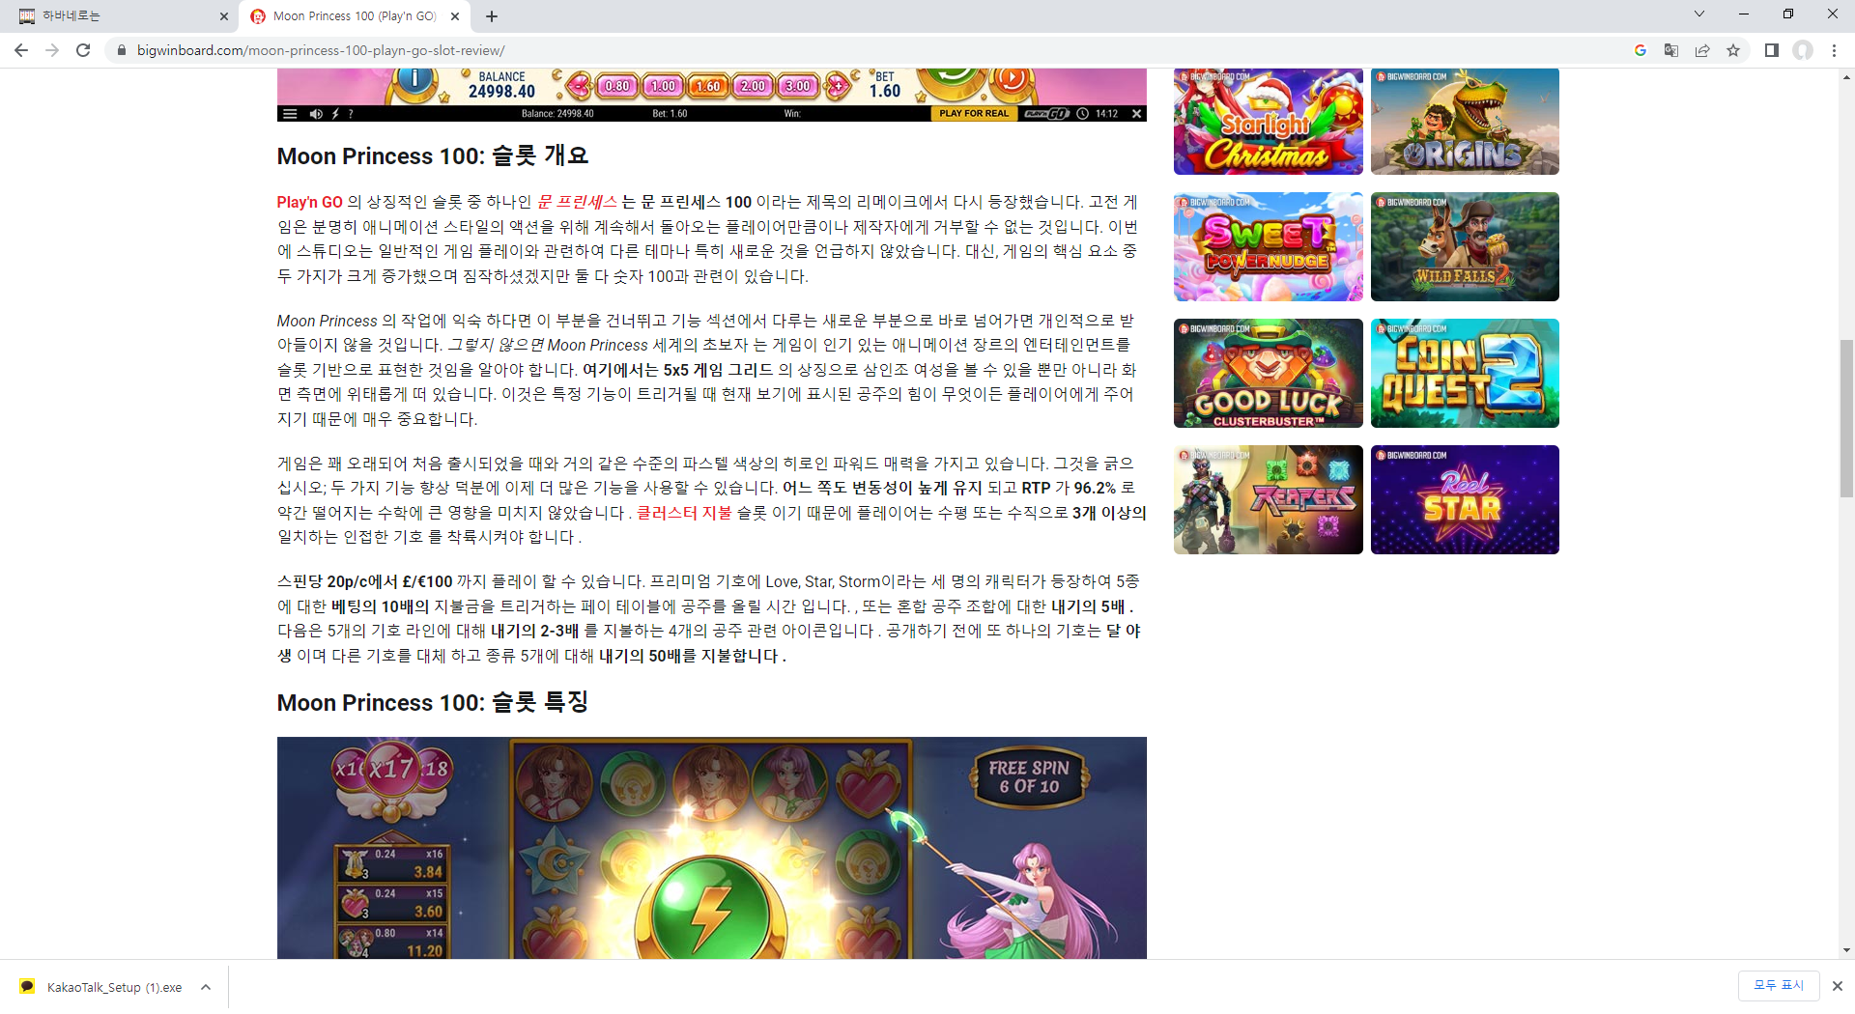Image resolution: width=1855 pixels, height=1014 pixels.
Task: Open the Reel Star slot thumbnail
Action: [1465, 499]
